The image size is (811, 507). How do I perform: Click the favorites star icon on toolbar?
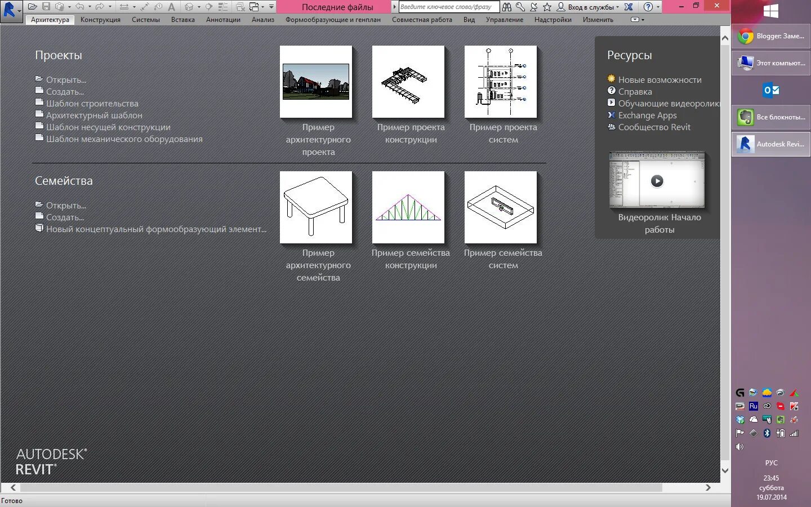pos(547,7)
